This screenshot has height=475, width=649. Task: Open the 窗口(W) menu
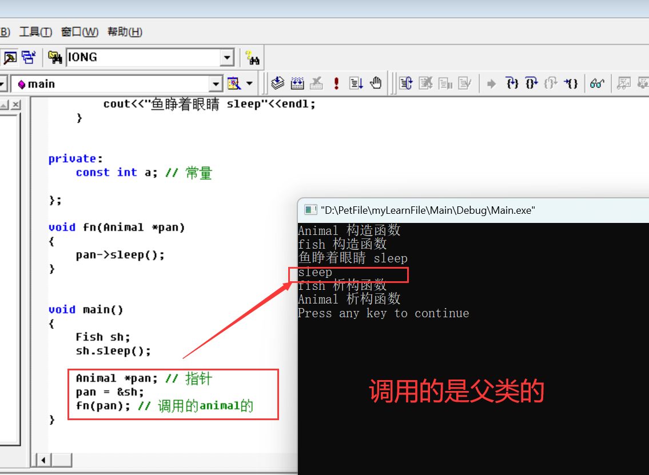coord(79,32)
